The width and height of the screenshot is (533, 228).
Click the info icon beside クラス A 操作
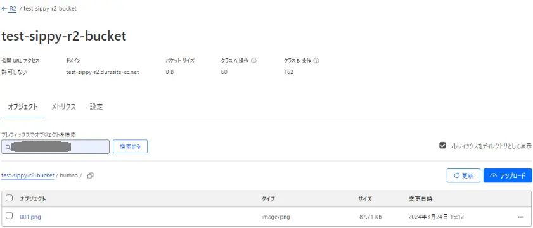tap(254, 61)
